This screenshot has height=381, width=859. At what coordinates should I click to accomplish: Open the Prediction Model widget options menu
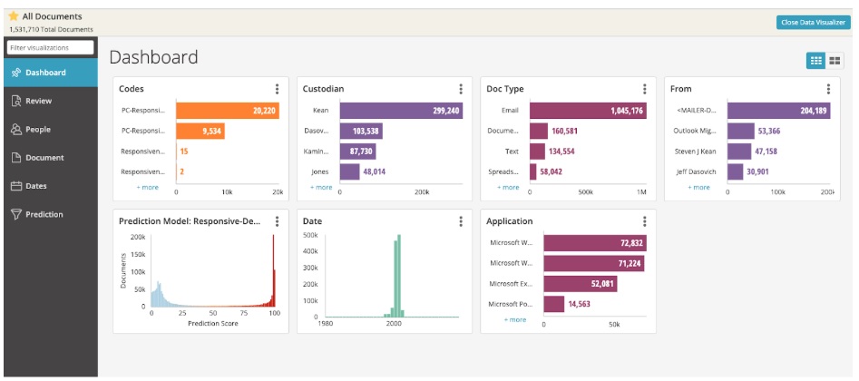(x=277, y=221)
